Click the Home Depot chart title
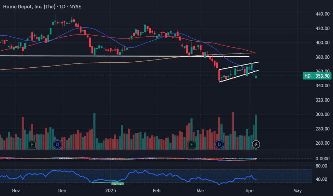This screenshot has height=196, width=333. 42,6
